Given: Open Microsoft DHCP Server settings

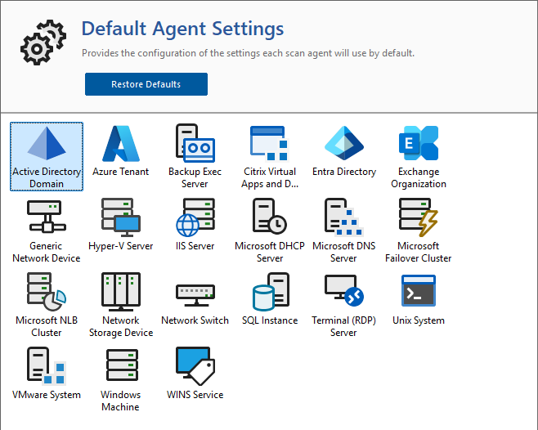Looking at the screenshot, I should (x=270, y=219).
